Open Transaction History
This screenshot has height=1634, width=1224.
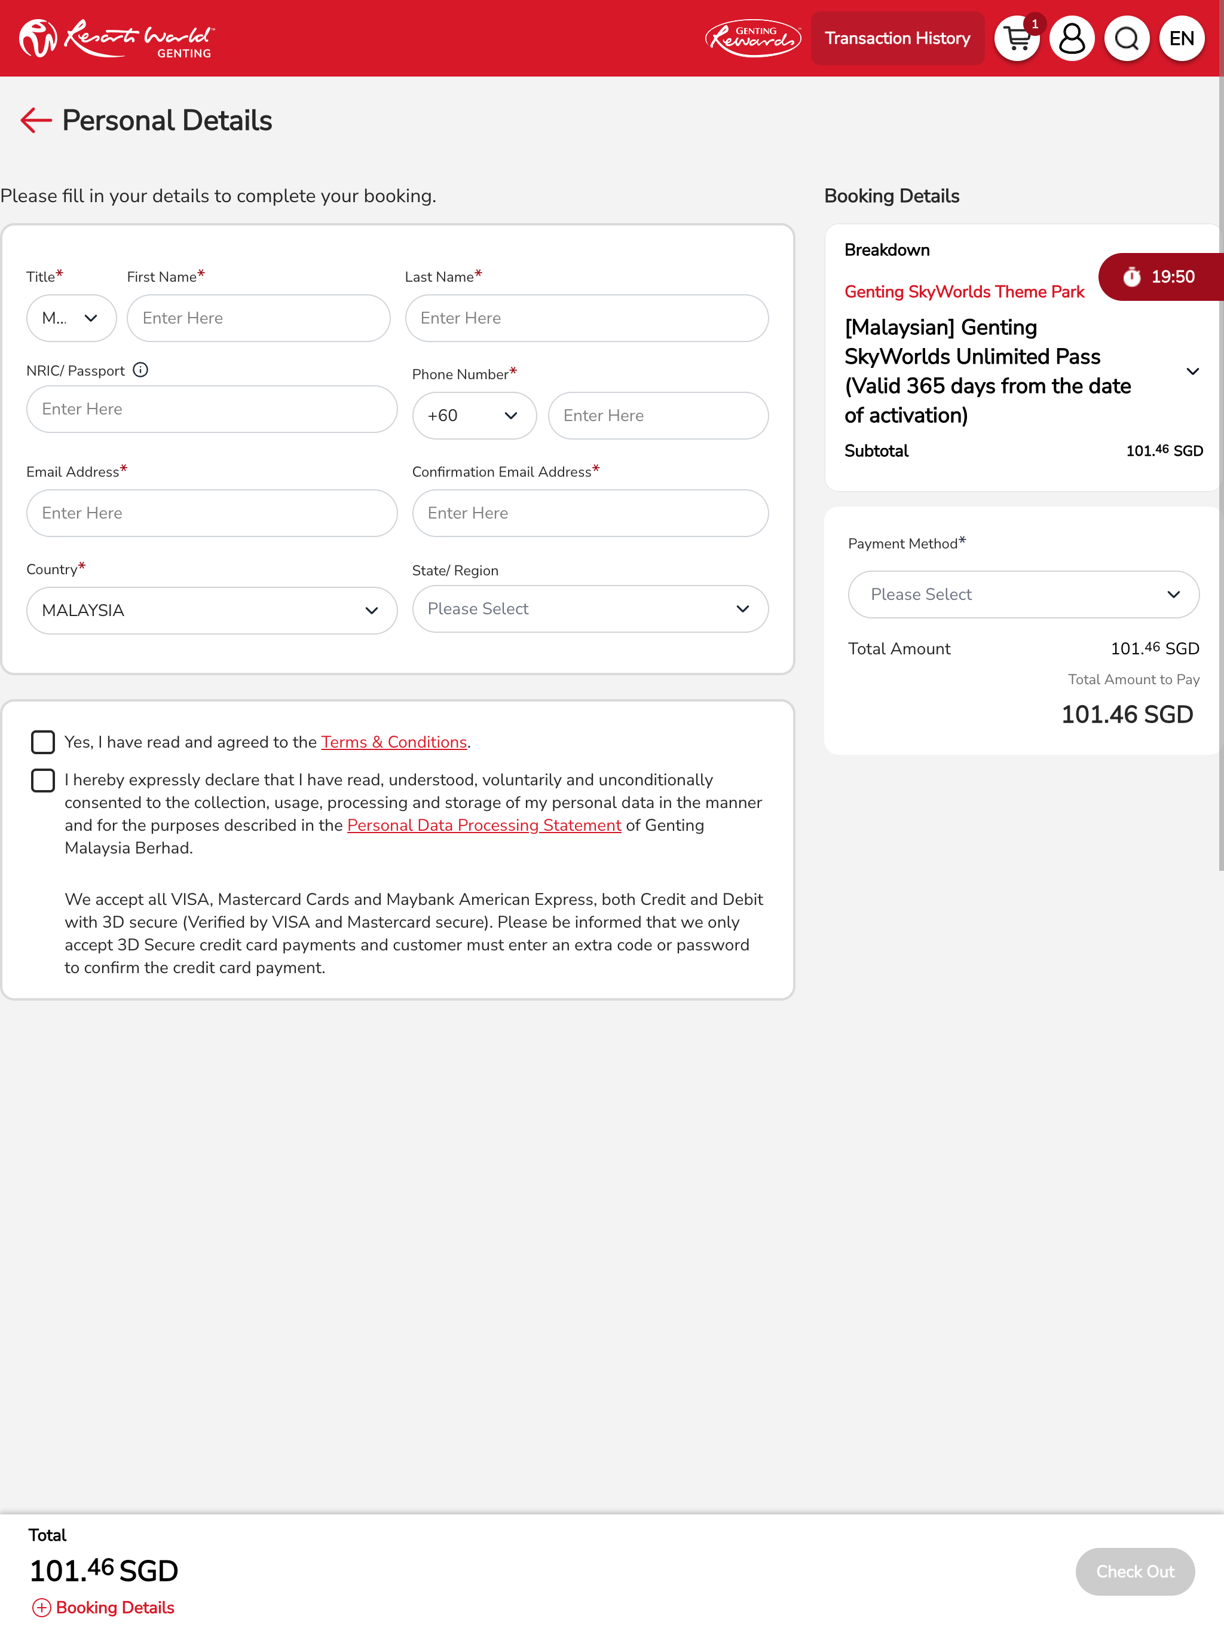tap(897, 38)
